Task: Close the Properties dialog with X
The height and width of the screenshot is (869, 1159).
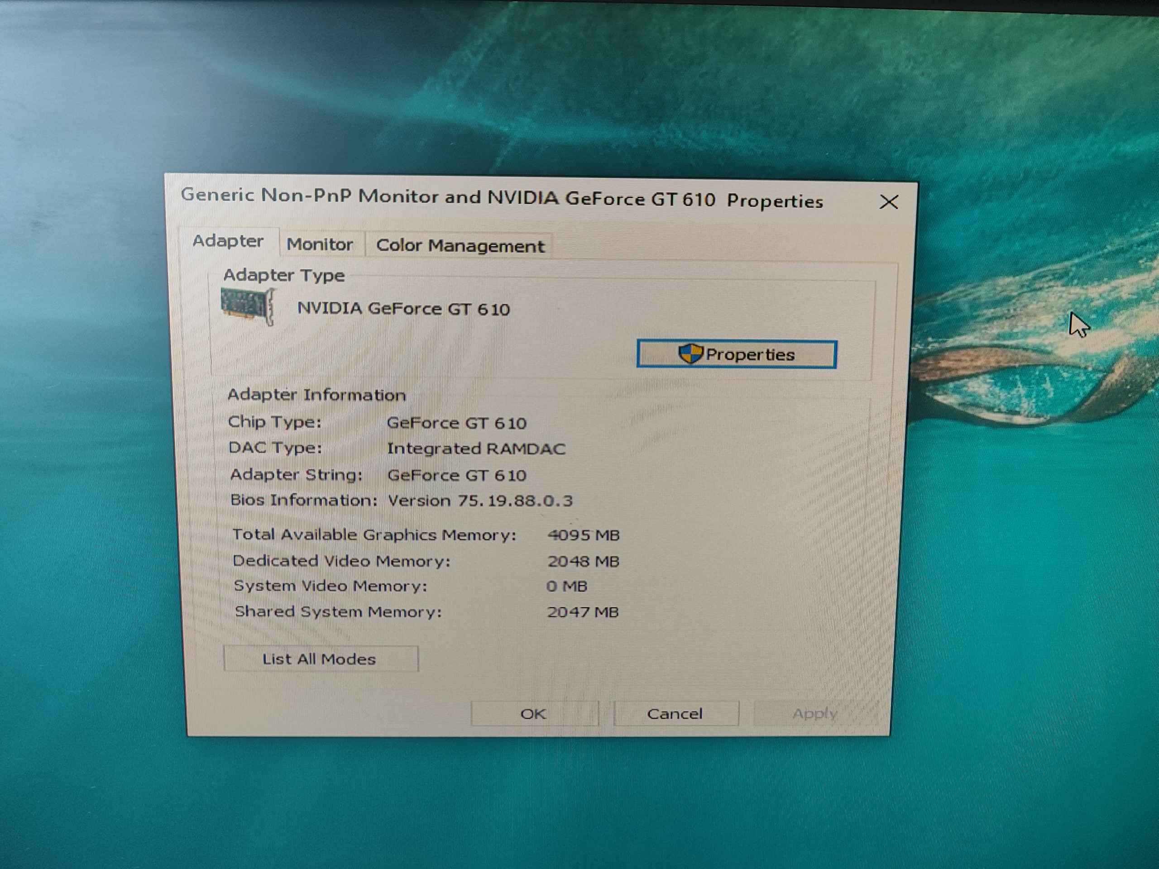Action: [889, 202]
